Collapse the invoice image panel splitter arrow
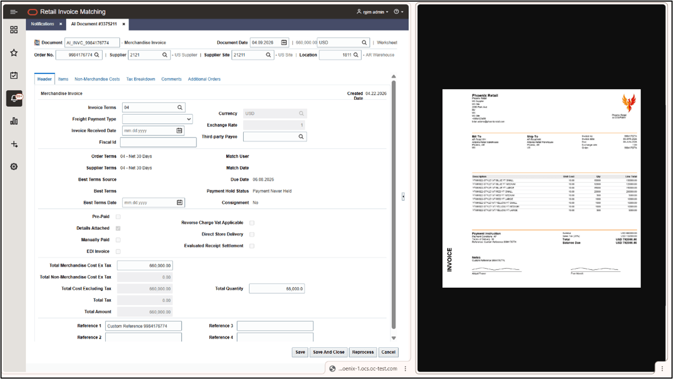This screenshot has height=379, width=673. tap(403, 196)
